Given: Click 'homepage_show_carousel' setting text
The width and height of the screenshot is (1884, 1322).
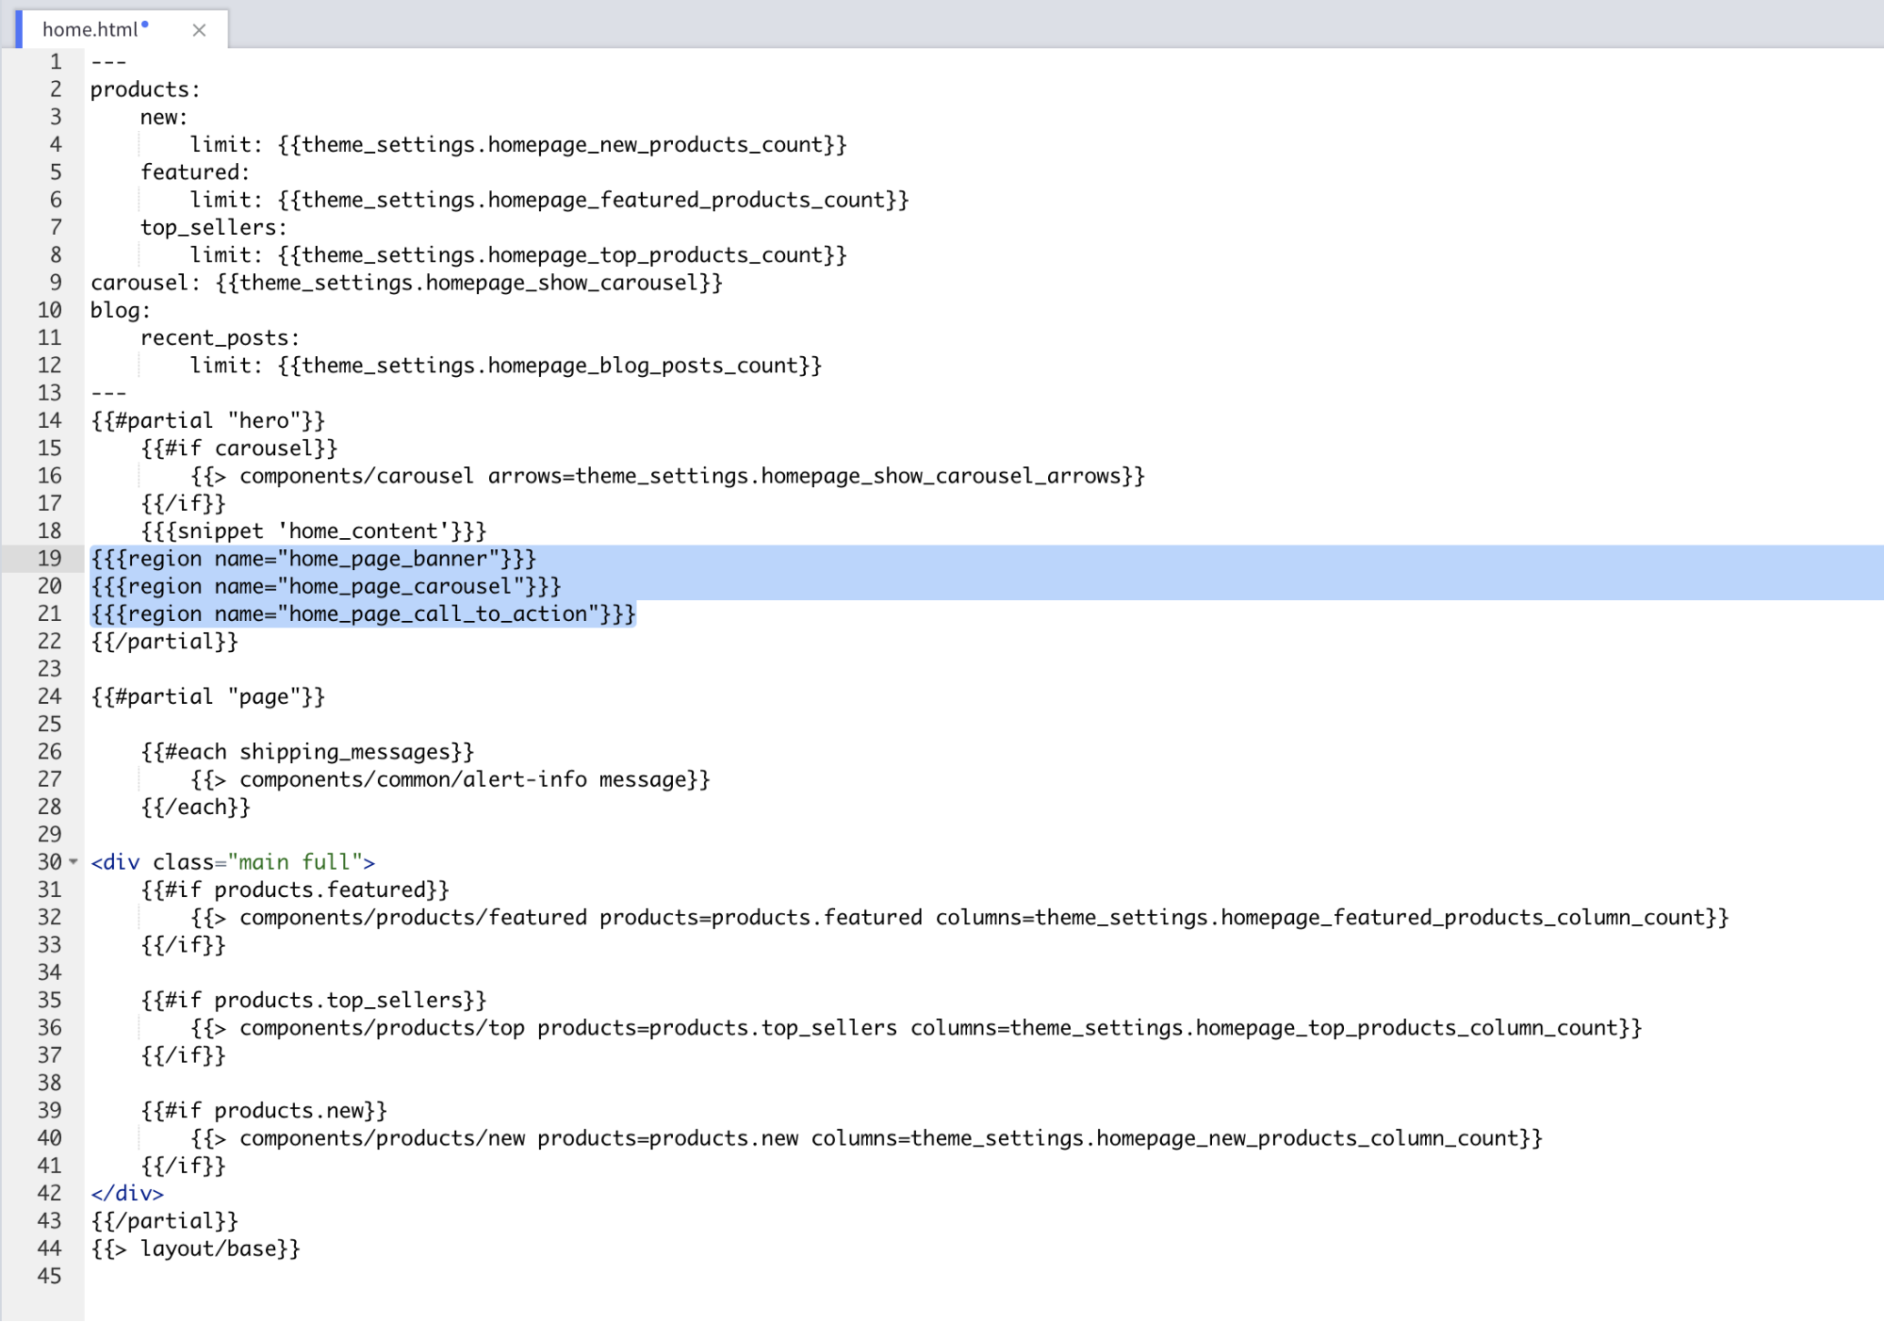Looking at the screenshot, I should coord(563,283).
